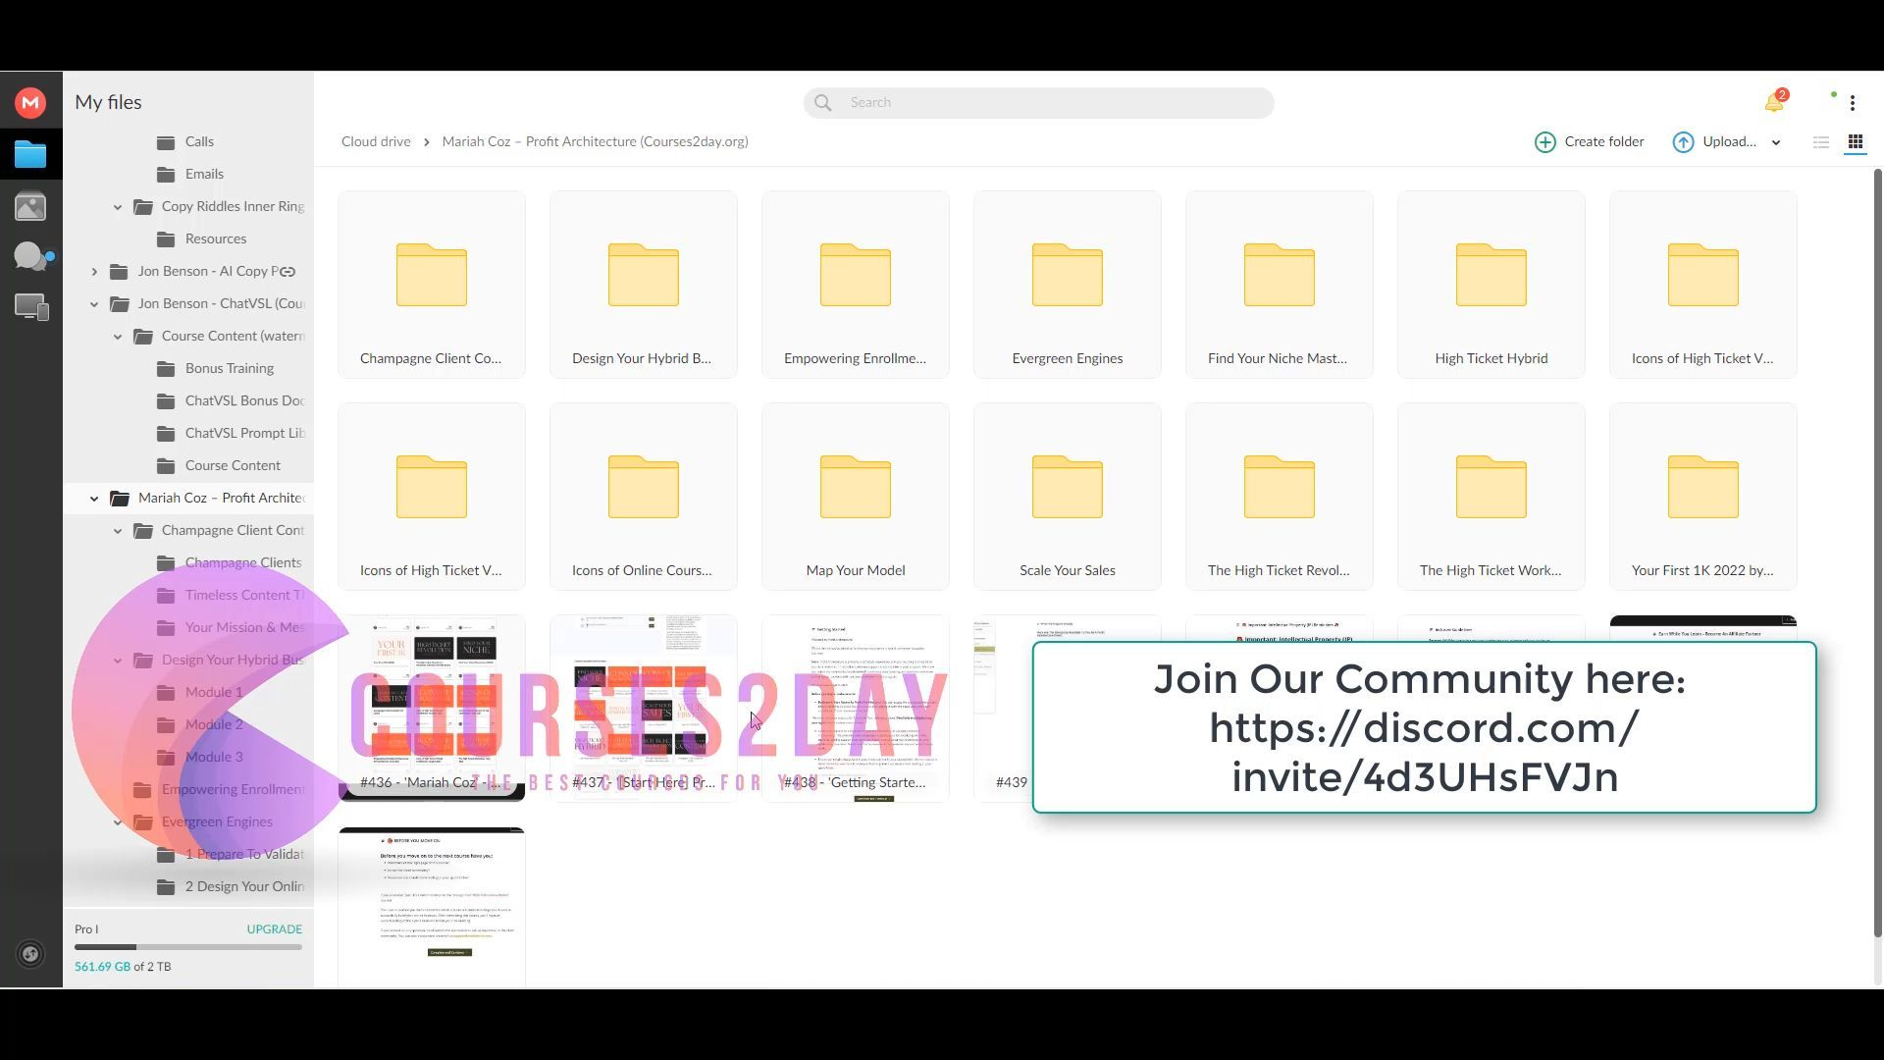Click the 561.69 GB of 2 TB text
The width and height of the screenshot is (1884, 1060).
tap(123, 968)
